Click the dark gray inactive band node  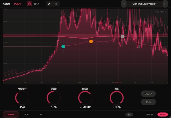(139, 47)
